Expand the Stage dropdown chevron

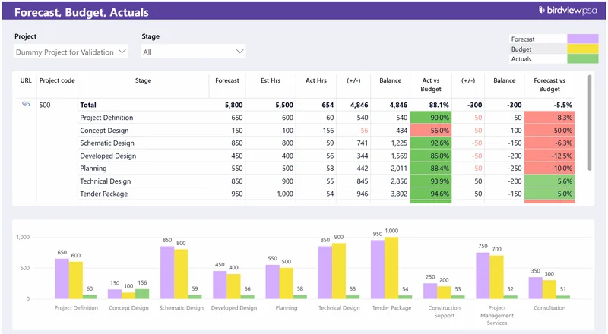[240, 52]
